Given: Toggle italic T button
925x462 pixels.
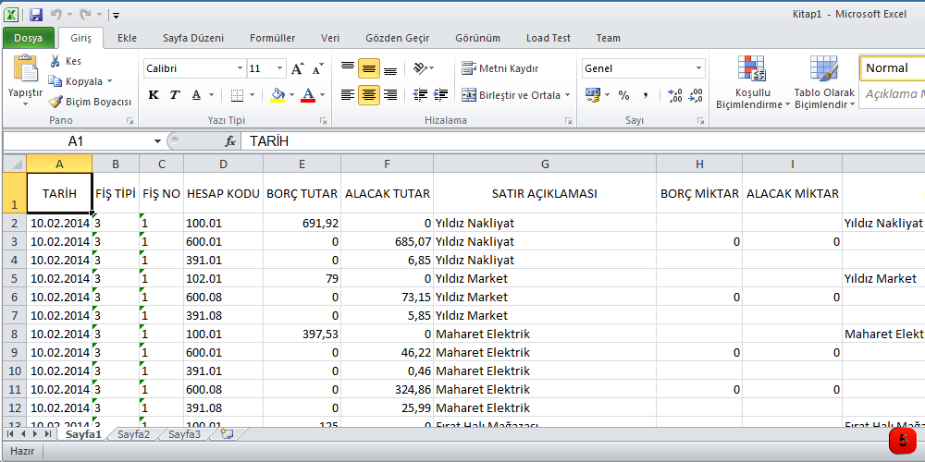Looking at the screenshot, I should 175,95.
